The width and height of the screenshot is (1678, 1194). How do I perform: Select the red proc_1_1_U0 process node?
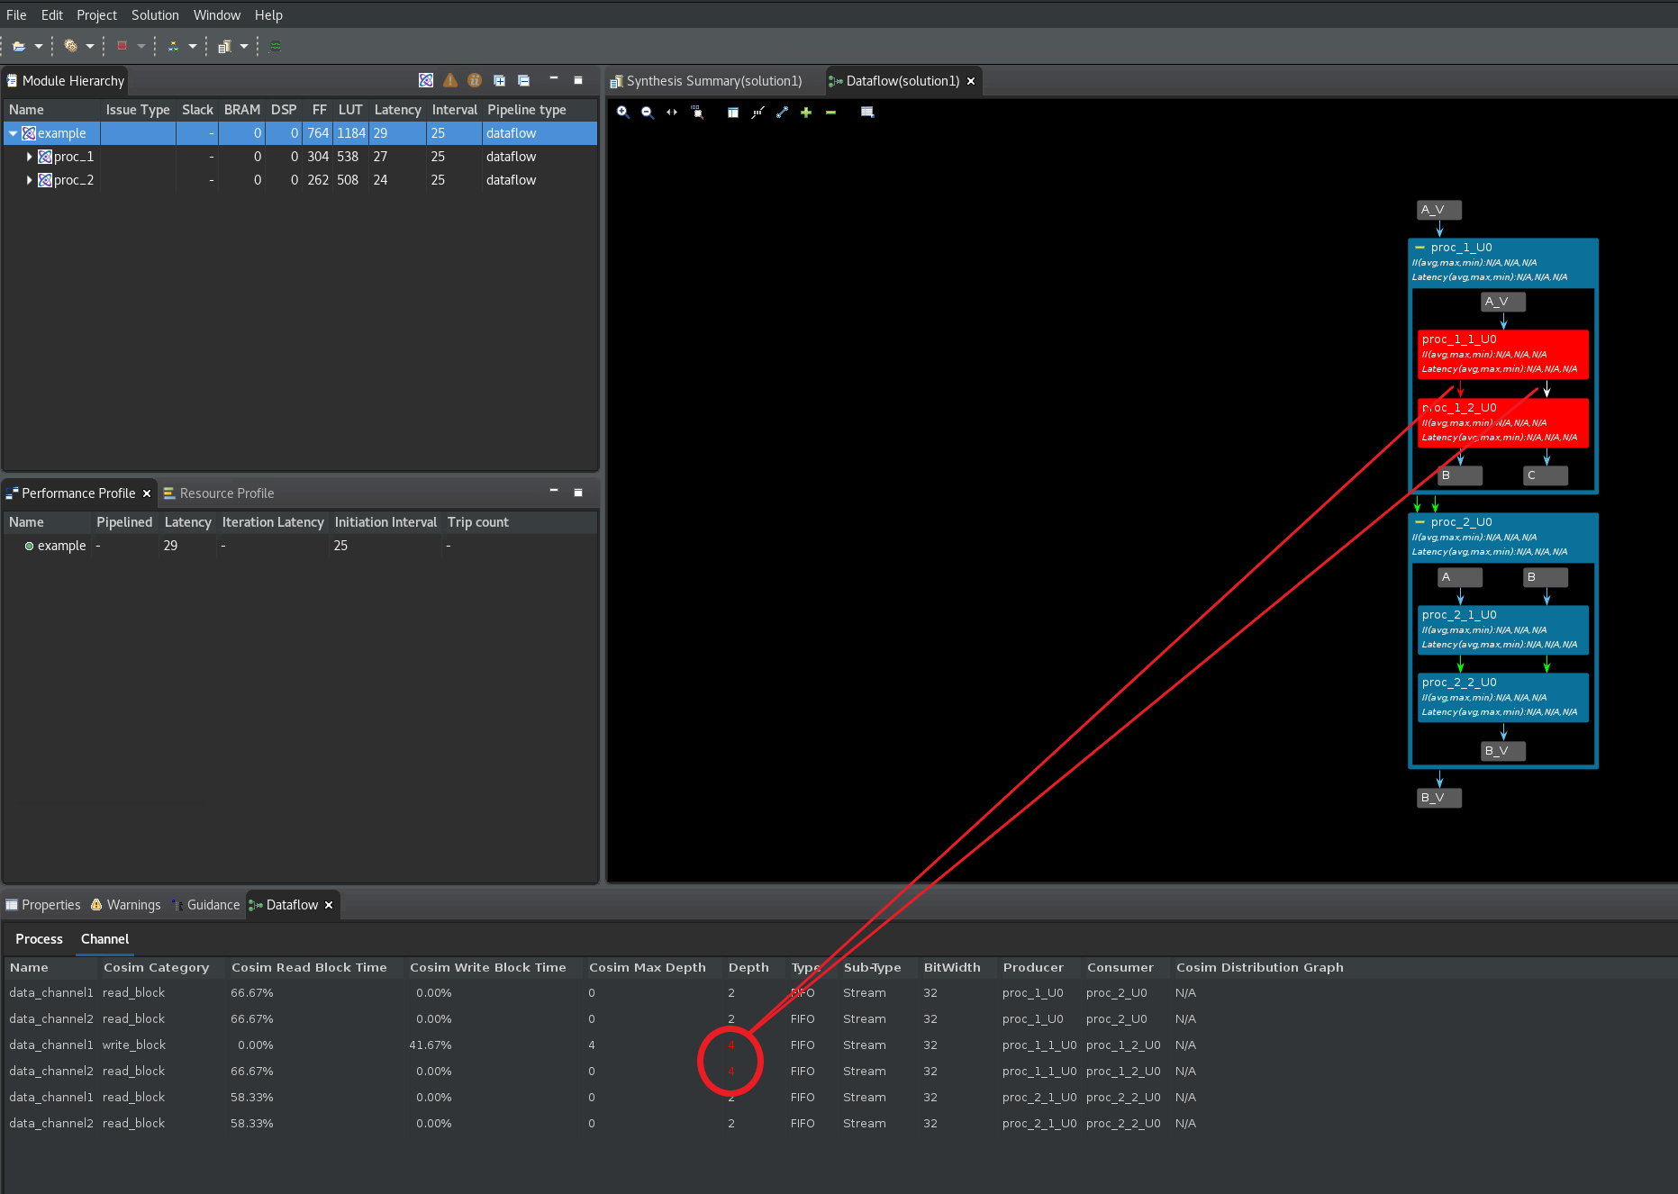point(1503,354)
